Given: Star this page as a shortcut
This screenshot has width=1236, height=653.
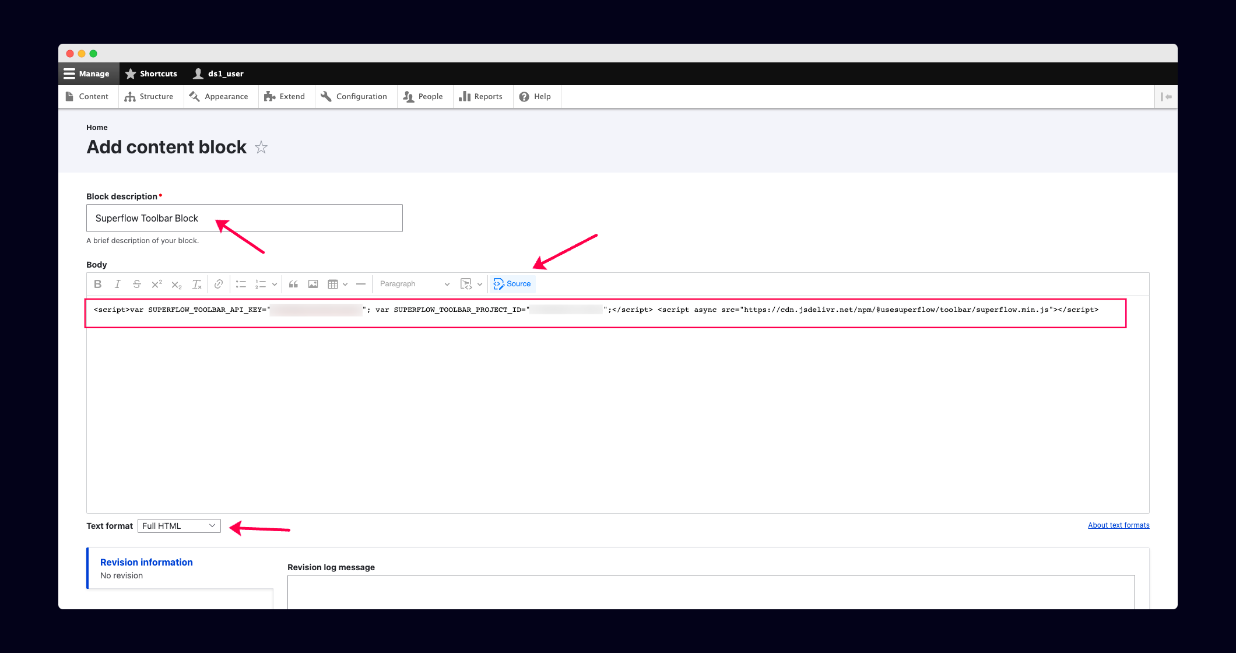Looking at the screenshot, I should 261,148.
